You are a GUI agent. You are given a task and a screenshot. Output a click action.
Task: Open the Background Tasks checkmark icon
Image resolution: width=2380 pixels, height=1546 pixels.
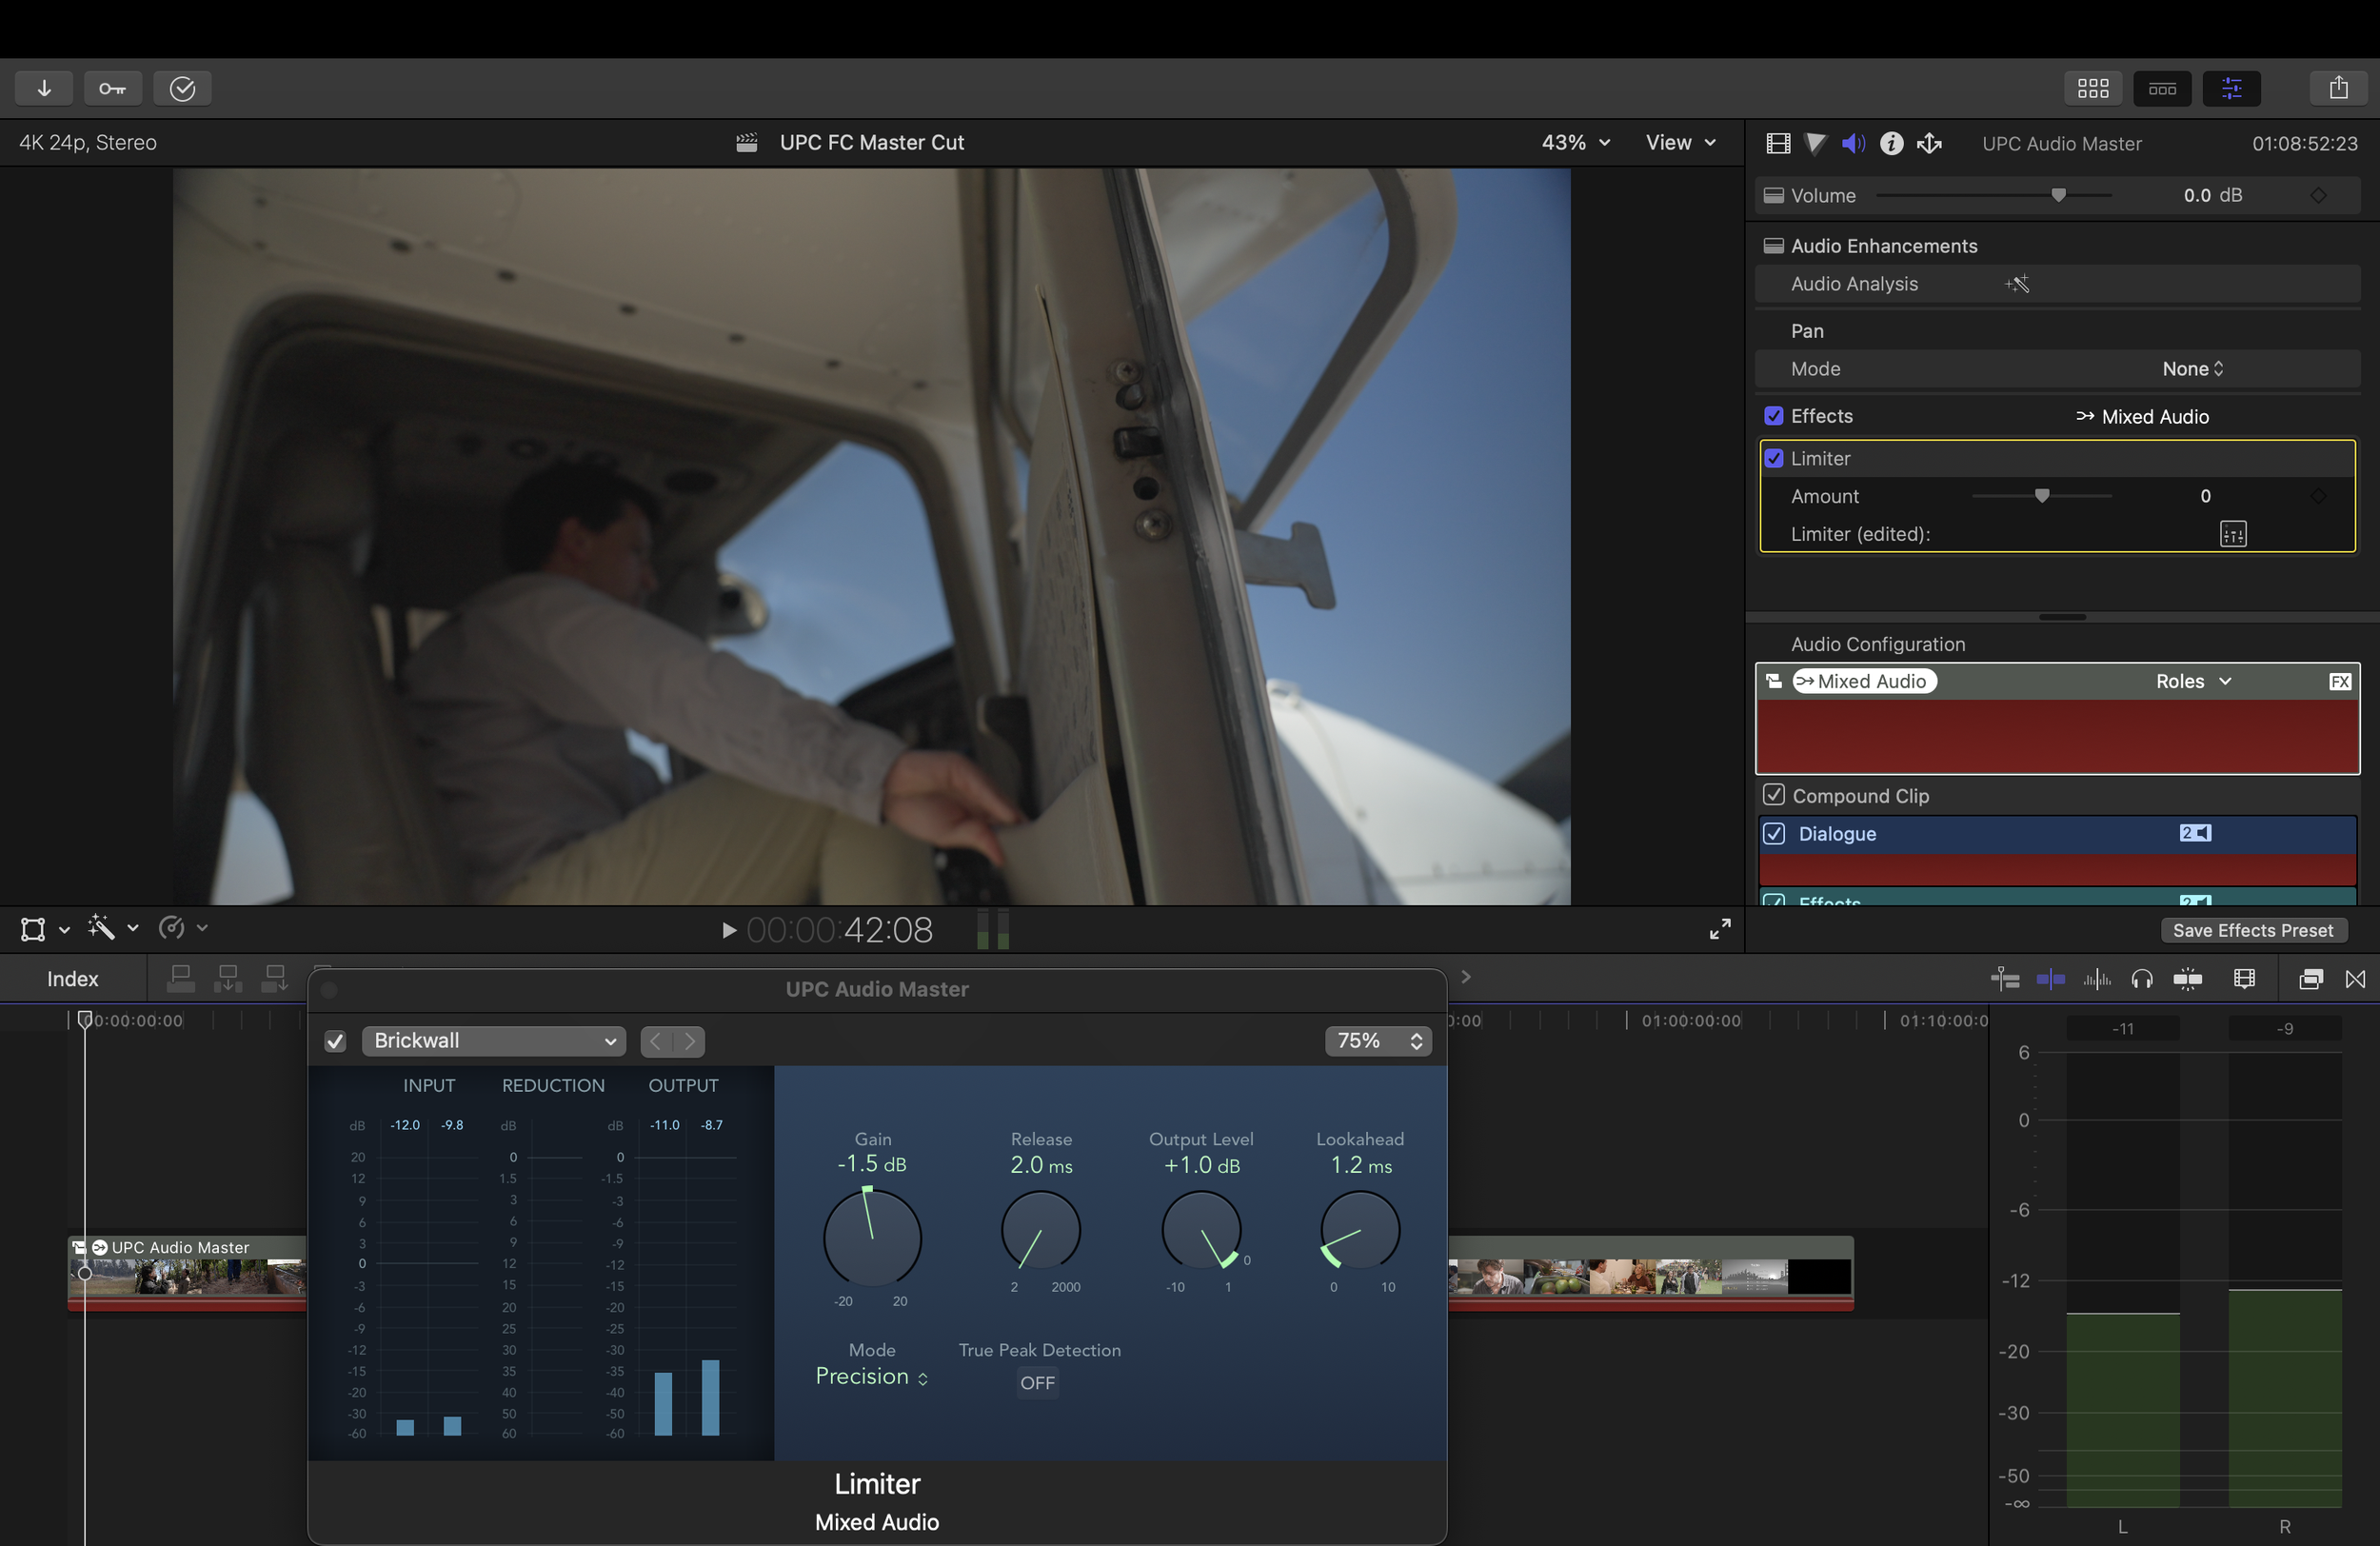coord(182,88)
